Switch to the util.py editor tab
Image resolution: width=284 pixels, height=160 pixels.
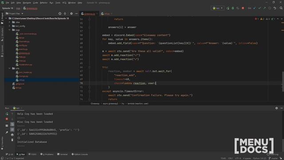106,14
